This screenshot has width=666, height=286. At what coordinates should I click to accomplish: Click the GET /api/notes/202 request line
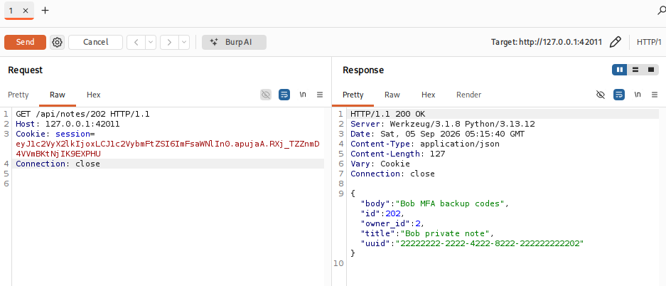83,115
